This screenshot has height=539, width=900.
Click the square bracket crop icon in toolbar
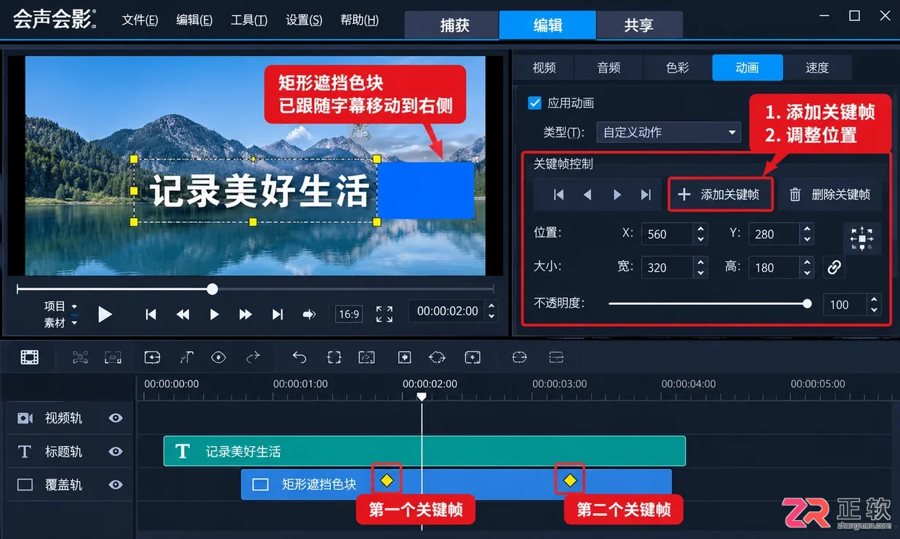click(334, 357)
